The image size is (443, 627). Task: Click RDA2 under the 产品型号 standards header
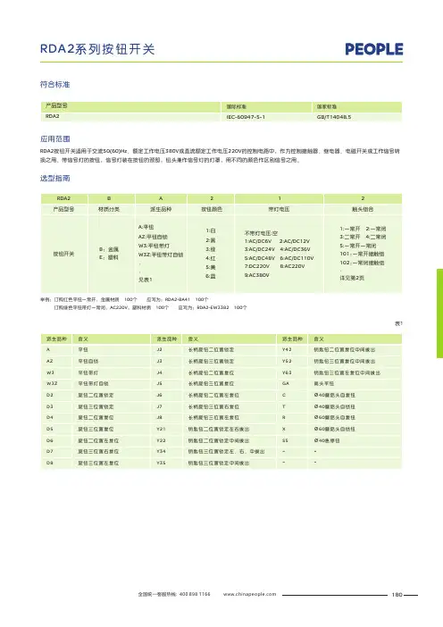tap(53, 116)
